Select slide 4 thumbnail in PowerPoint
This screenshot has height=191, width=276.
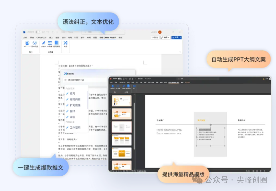pyautogui.click(x=122, y=127)
